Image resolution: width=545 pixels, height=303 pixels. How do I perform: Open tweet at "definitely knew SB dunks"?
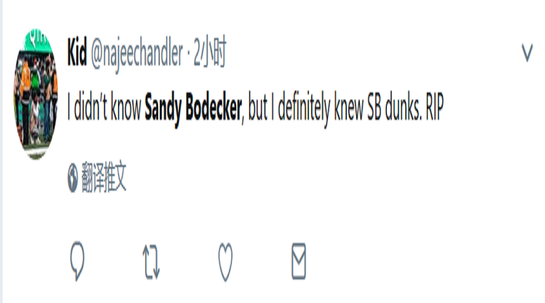point(349,107)
